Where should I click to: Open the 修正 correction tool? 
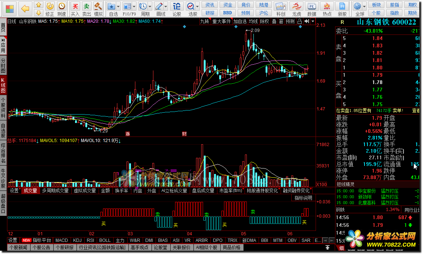point(50,8)
